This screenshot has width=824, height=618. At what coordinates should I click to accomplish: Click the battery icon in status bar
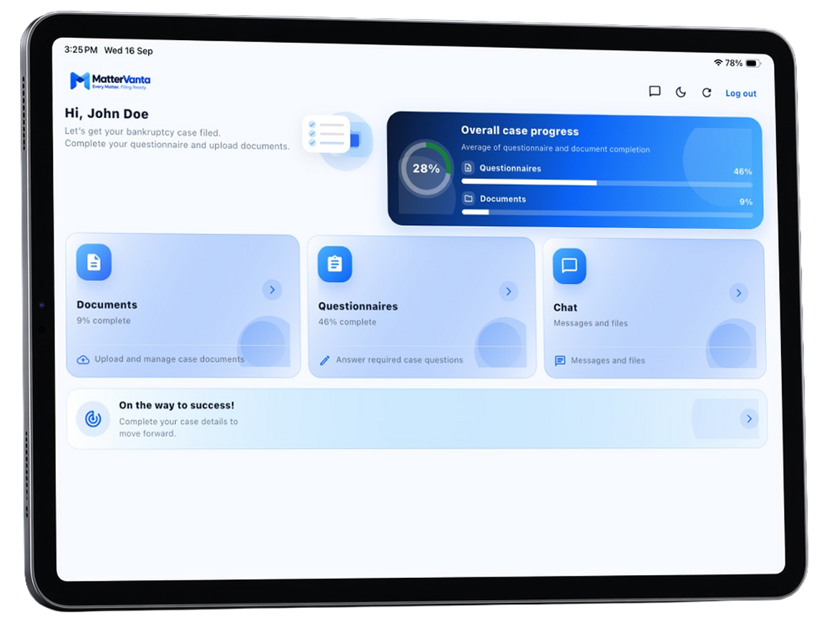752,64
